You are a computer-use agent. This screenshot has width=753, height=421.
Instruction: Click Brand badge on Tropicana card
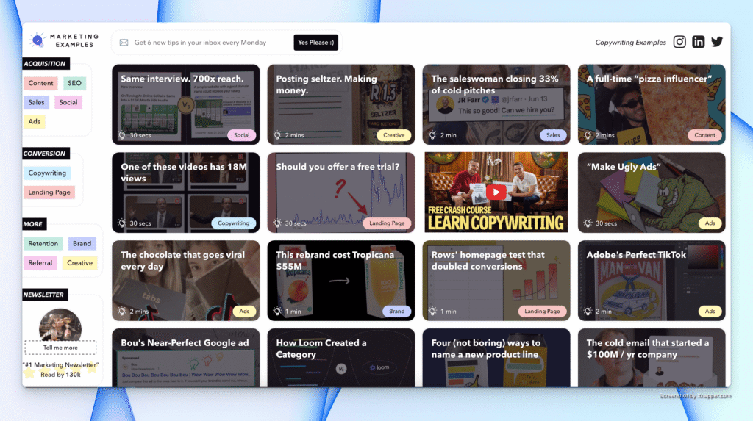tap(396, 311)
